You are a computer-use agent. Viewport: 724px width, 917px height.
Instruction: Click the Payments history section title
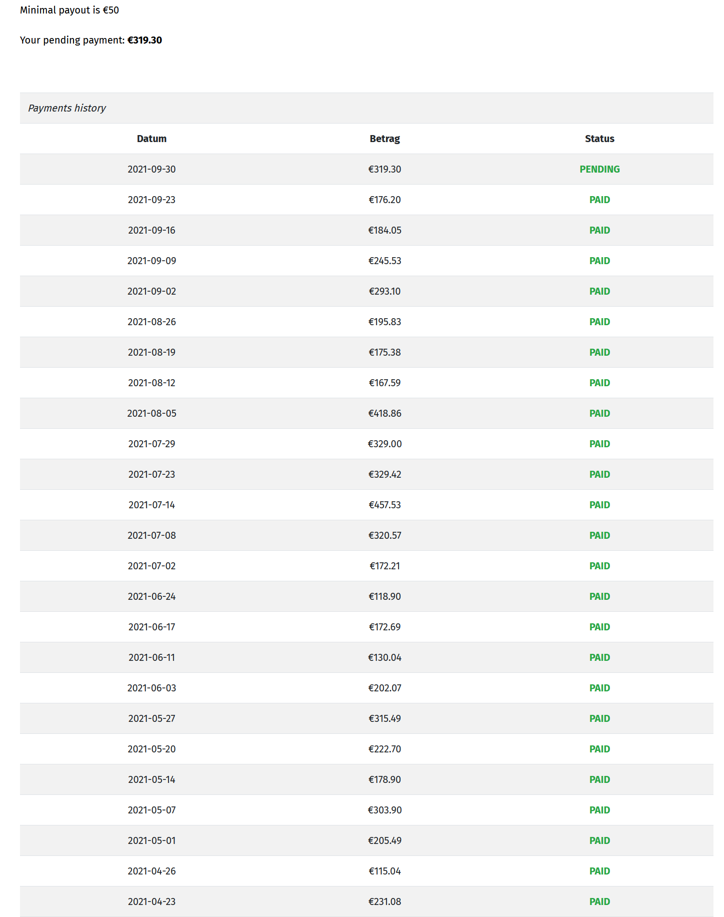(67, 108)
